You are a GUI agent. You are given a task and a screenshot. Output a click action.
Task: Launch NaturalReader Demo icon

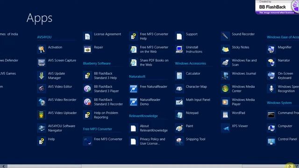(133, 102)
